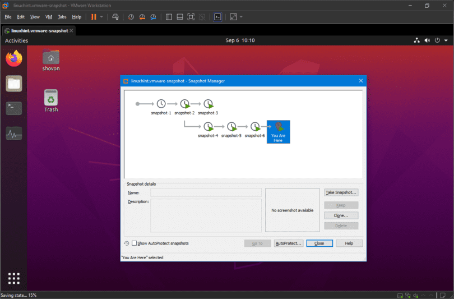This screenshot has width=454, height=299.
Task: Open dropdown arrow next to stretch icon
Action: (241, 17)
